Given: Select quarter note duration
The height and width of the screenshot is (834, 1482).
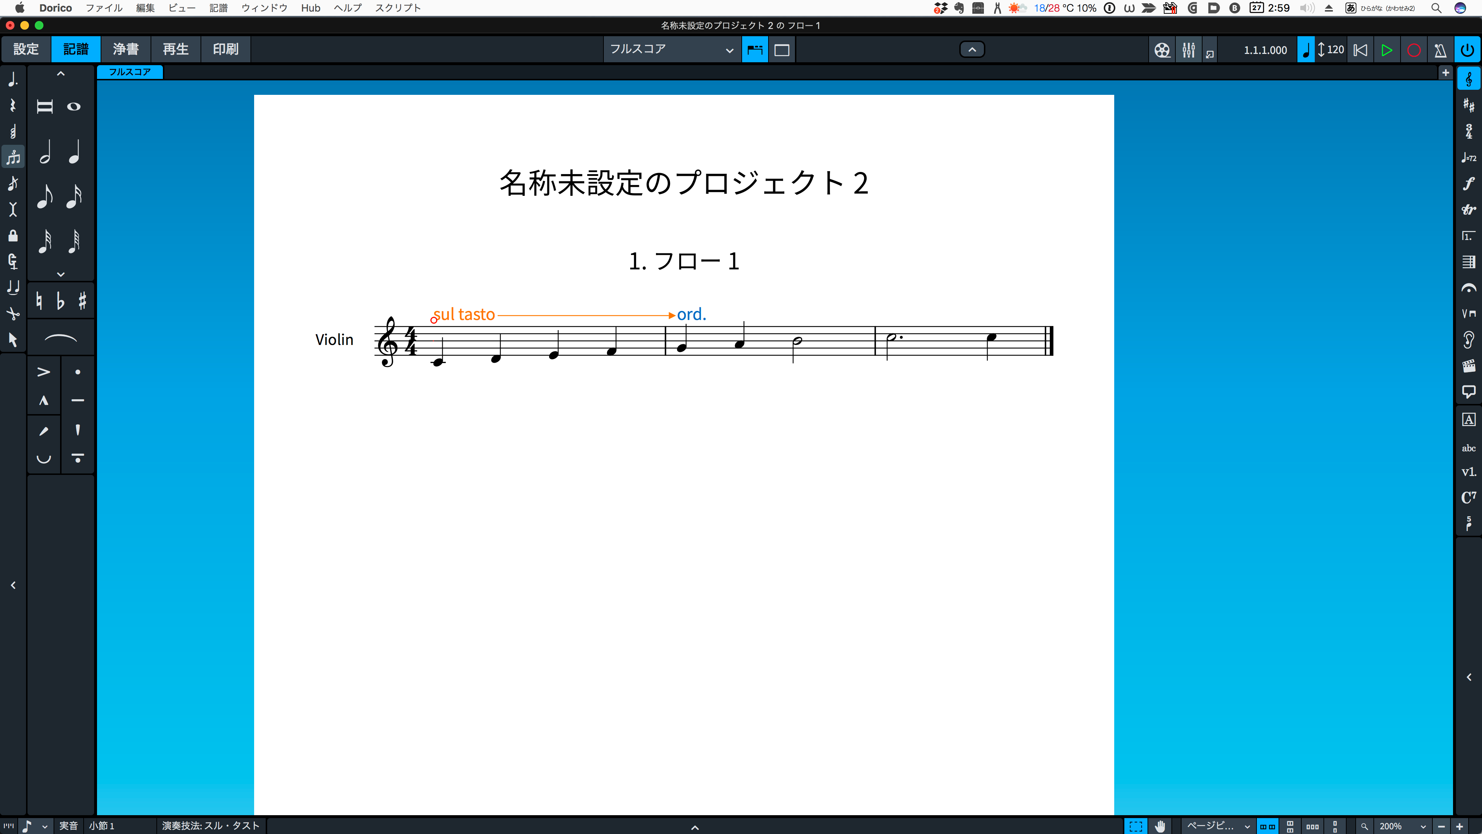Looking at the screenshot, I should [x=74, y=152].
